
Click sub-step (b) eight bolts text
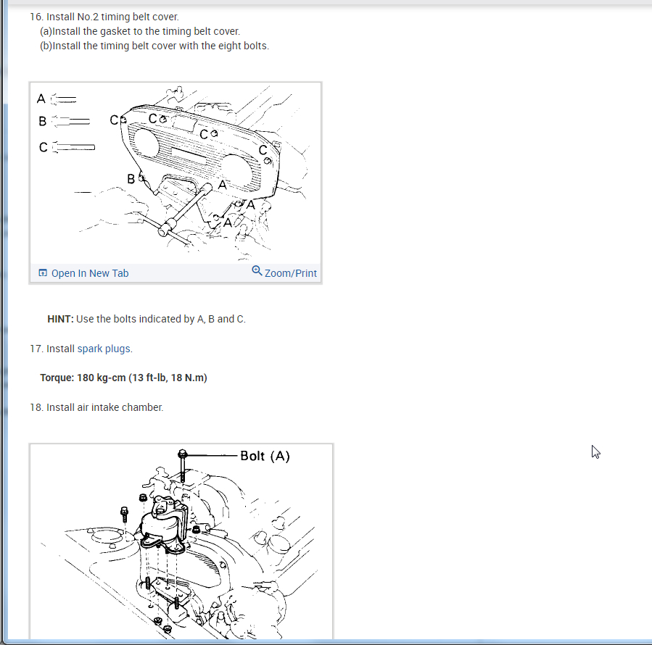154,46
